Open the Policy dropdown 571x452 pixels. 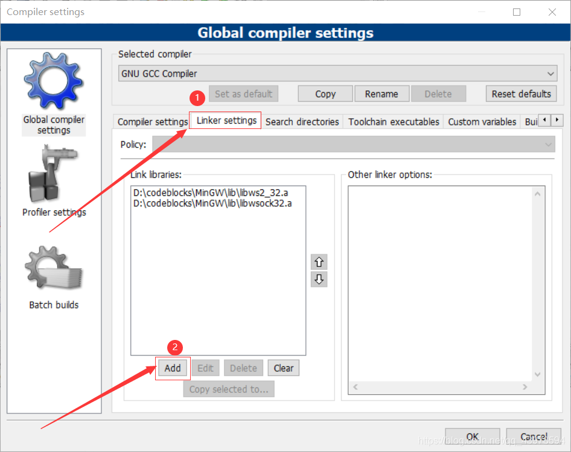[x=354, y=145]
